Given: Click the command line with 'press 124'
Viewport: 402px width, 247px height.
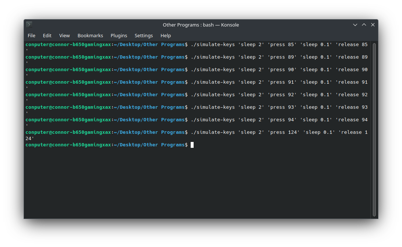Looking at the screenshot, I should tap(197, 132).
